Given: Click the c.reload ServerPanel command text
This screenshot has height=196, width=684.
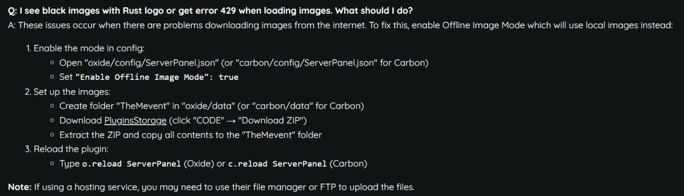Looking at the screenshot, I should (277, 164).
